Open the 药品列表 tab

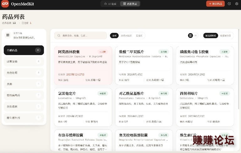point(130,4)
